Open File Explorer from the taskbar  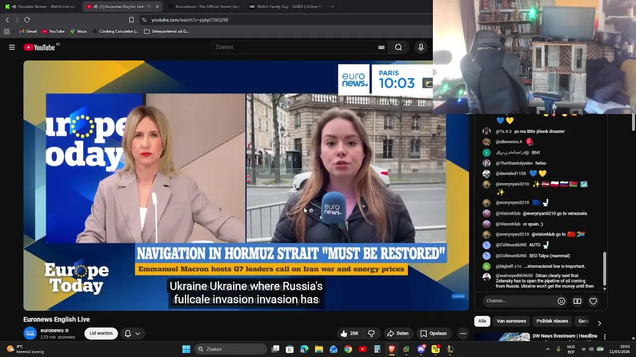319,349
